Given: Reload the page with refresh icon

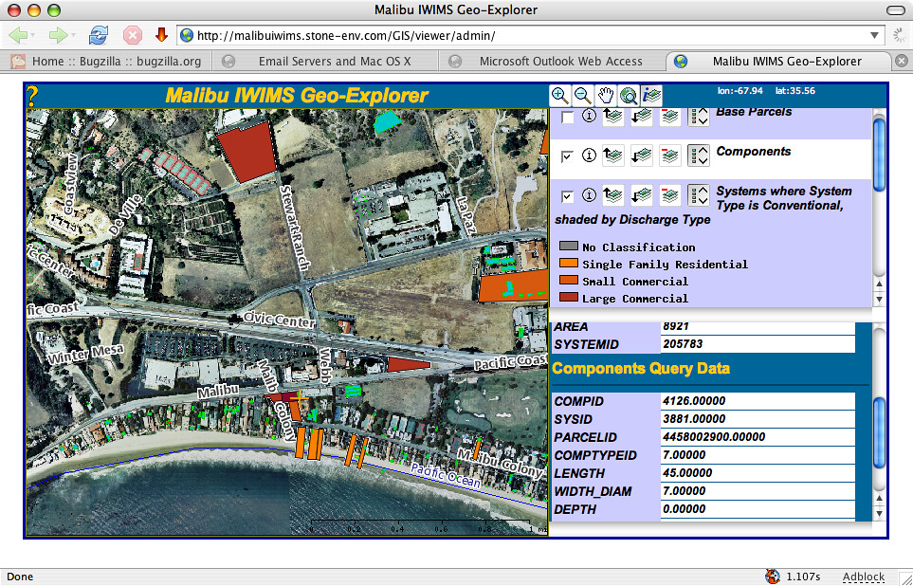Looking at the screenshot, I should tap(98, 35).
